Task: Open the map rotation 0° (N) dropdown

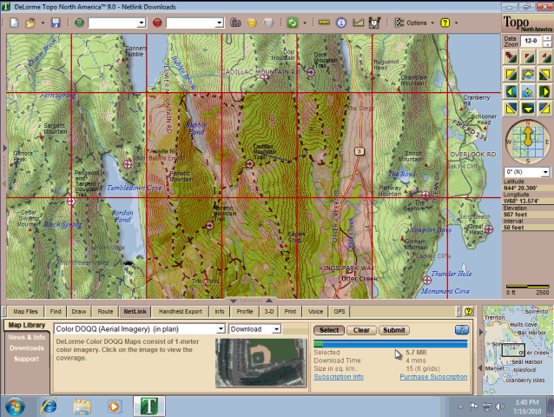Action: (545, 172)
